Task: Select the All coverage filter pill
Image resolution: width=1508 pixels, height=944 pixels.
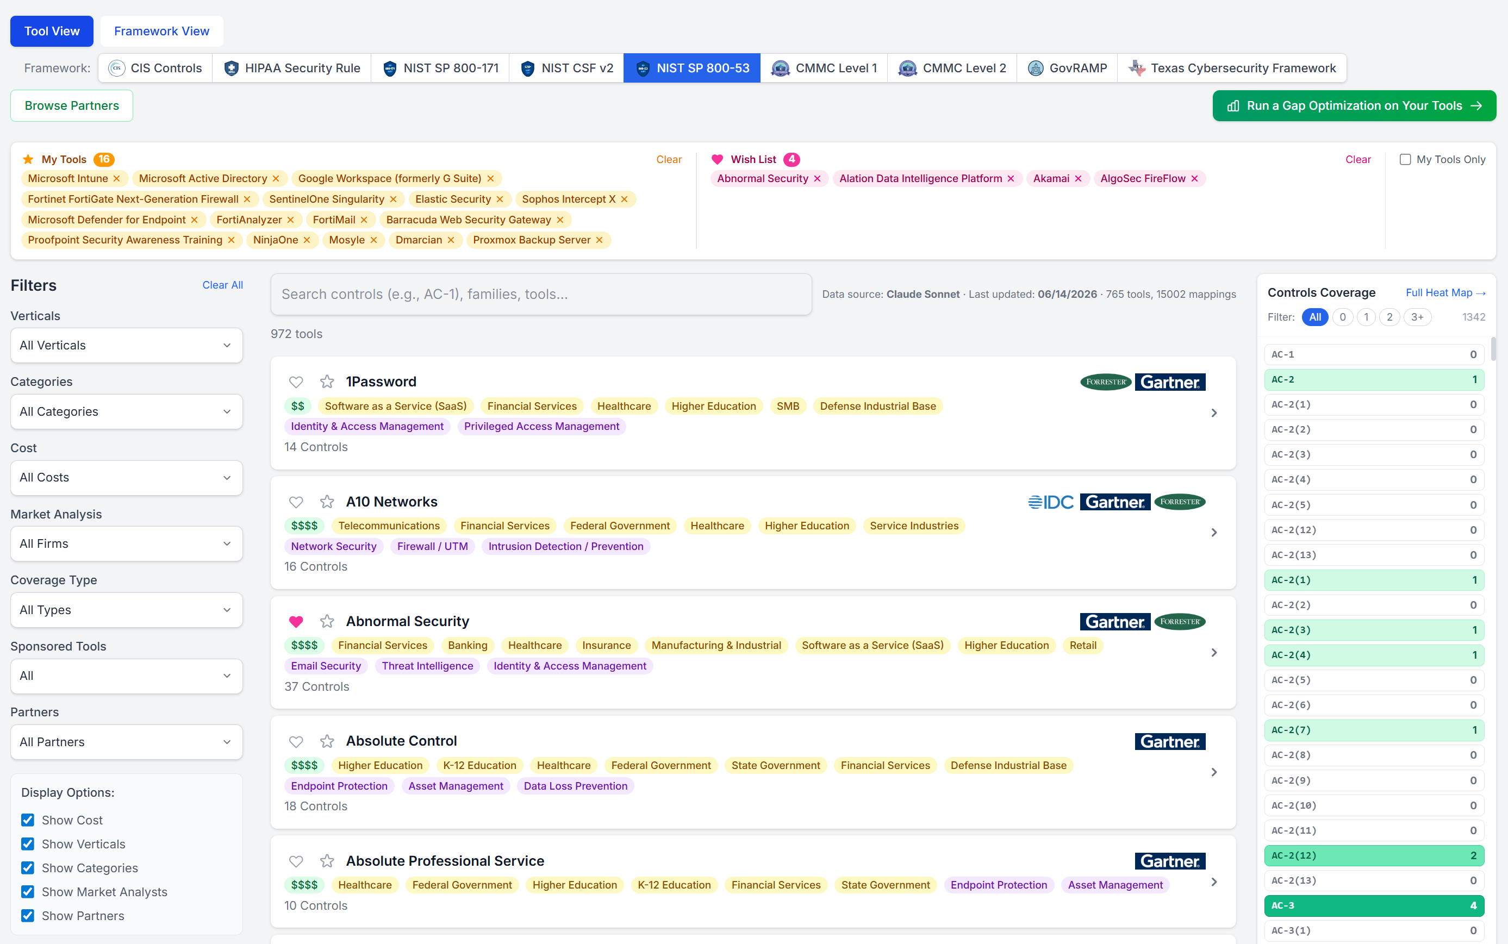Action: point(1314,317)
